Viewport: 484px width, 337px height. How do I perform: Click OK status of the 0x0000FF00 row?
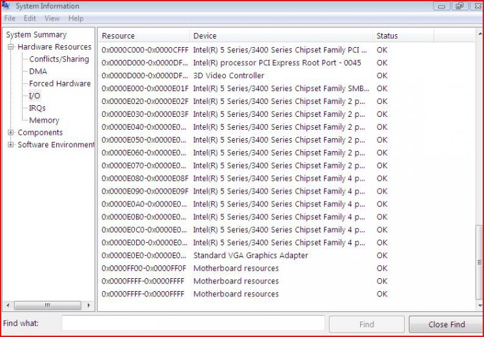tap(382, 269)
